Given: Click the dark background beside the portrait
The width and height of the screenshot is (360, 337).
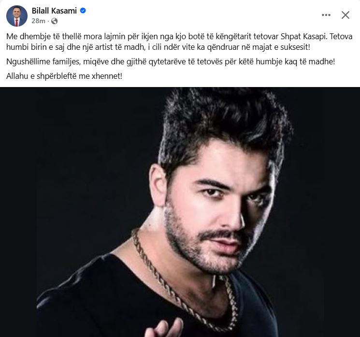Looking at the screenshot, I should click(69, 161).
